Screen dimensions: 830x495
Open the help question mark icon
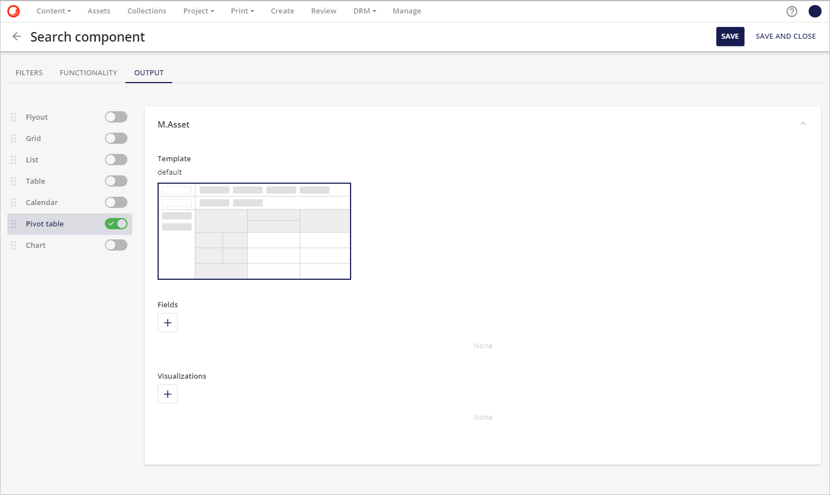[x=792, y=11]
